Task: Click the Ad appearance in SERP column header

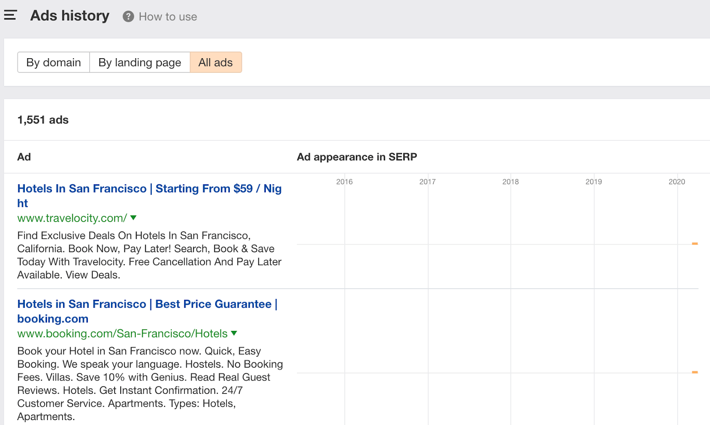Action: tap(357, 157)
